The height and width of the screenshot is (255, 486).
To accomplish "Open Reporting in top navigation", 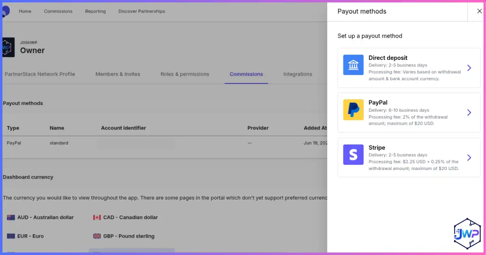I will click(95, 11).
